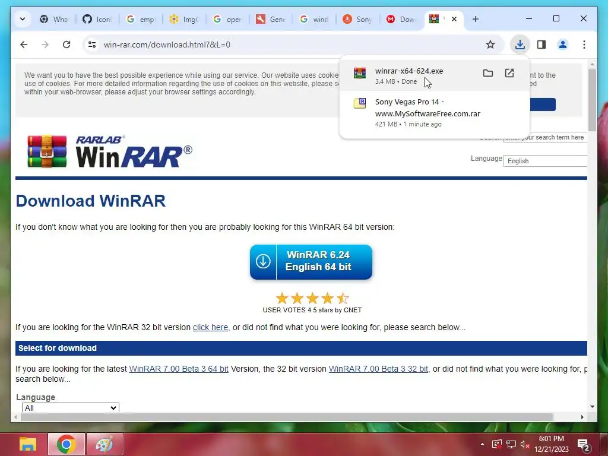Toggle the Chrome downloads popup icon
608x456 pixels.
point(520,45)
